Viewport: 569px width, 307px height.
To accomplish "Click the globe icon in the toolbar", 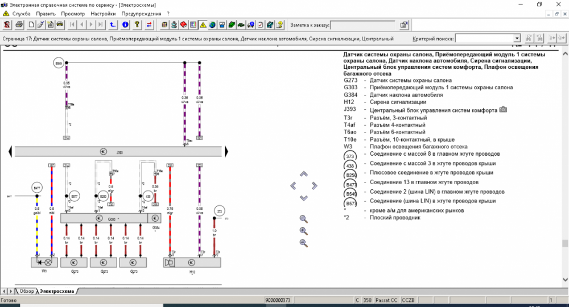I will (212, 24).
